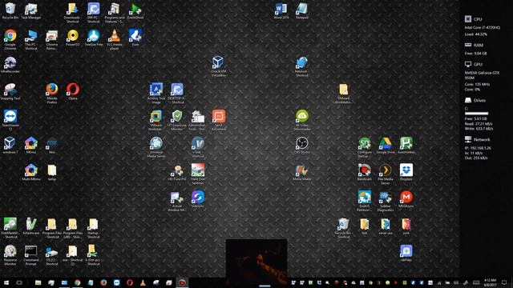Image resolution: width=513 pixels, height=288 pixels.
Task: Launch the HT Employee Monitor icon
Action: pyautogui.click(x=177, y=121)
